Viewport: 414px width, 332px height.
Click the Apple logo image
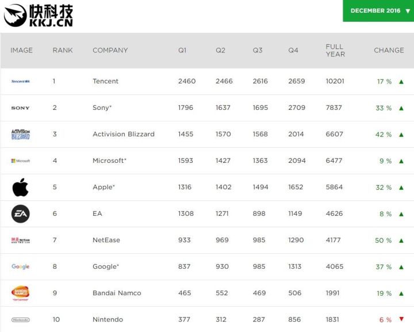(x=20, y=187)
